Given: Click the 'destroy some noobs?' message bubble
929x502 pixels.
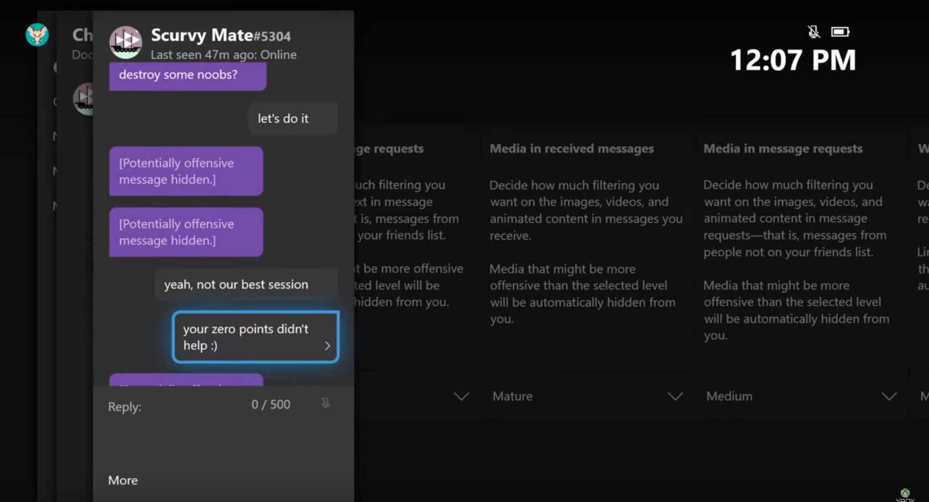Looking at the screenshot, I should click(187, 75).
